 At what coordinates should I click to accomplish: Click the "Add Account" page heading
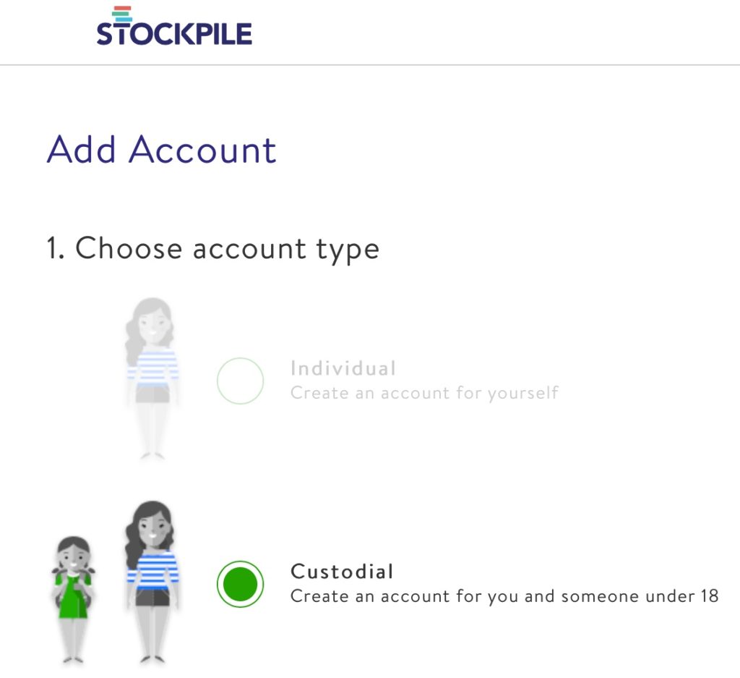161,149
